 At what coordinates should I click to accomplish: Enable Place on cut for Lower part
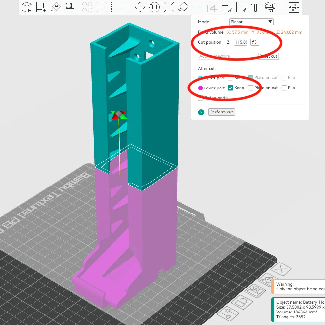tap(251, 88)
